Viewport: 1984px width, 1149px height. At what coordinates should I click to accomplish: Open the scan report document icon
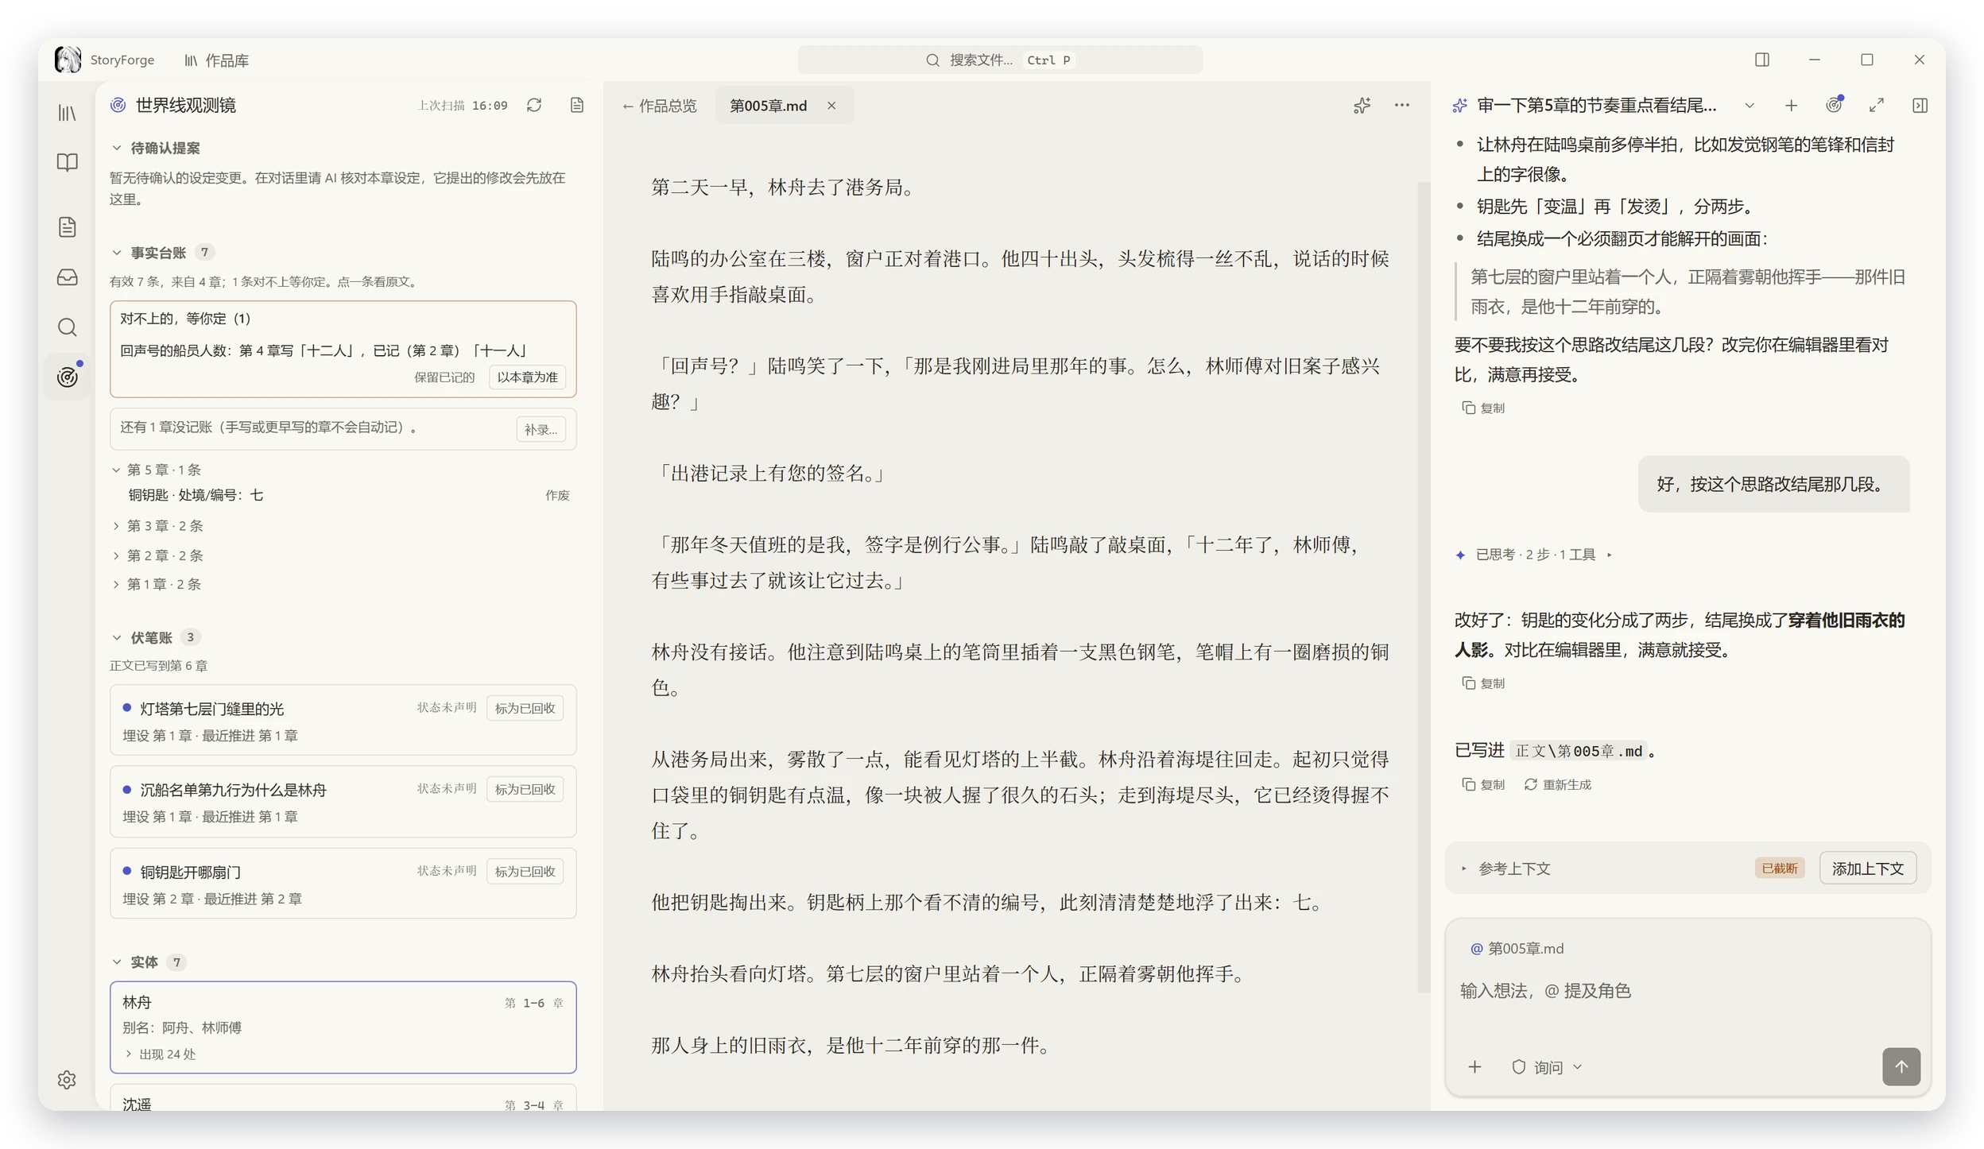(x=577, y=106)
